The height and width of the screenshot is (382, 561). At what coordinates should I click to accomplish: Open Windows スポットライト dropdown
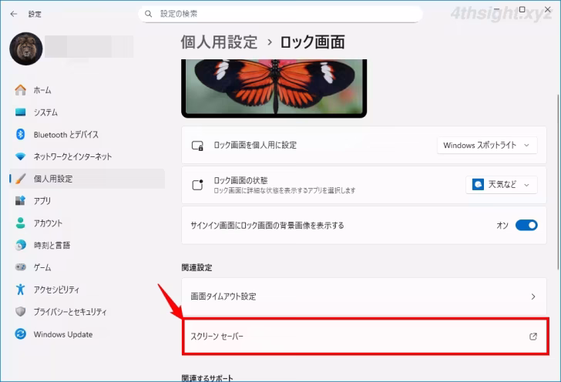[x=486, y=145]
